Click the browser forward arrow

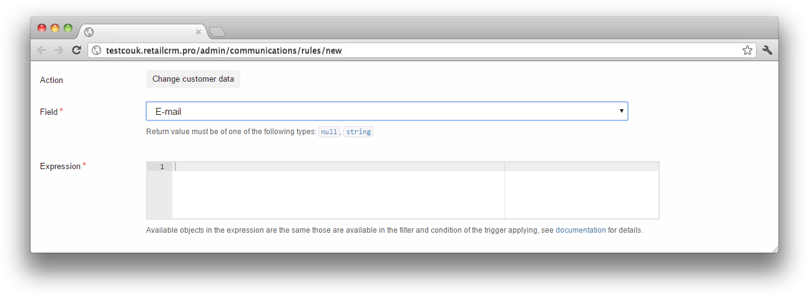click(x=59, y=51)
